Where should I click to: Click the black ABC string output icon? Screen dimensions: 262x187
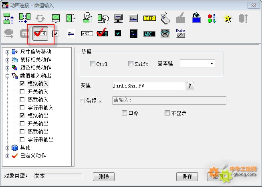pyautogui.click(x=149, y=34)
